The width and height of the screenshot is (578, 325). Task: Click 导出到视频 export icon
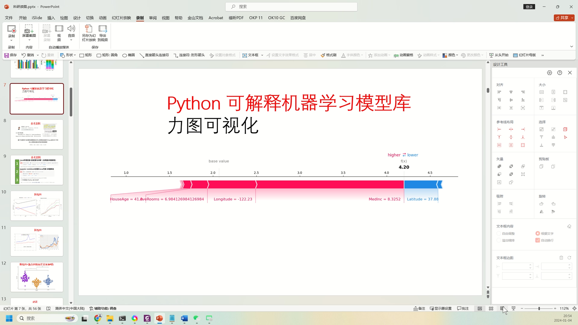103,29
